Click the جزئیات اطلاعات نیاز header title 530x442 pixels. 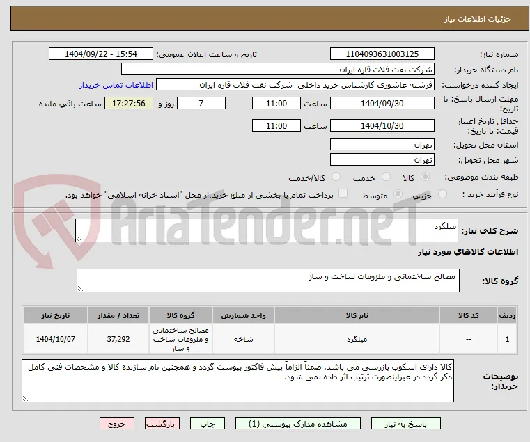click(478, 19)
